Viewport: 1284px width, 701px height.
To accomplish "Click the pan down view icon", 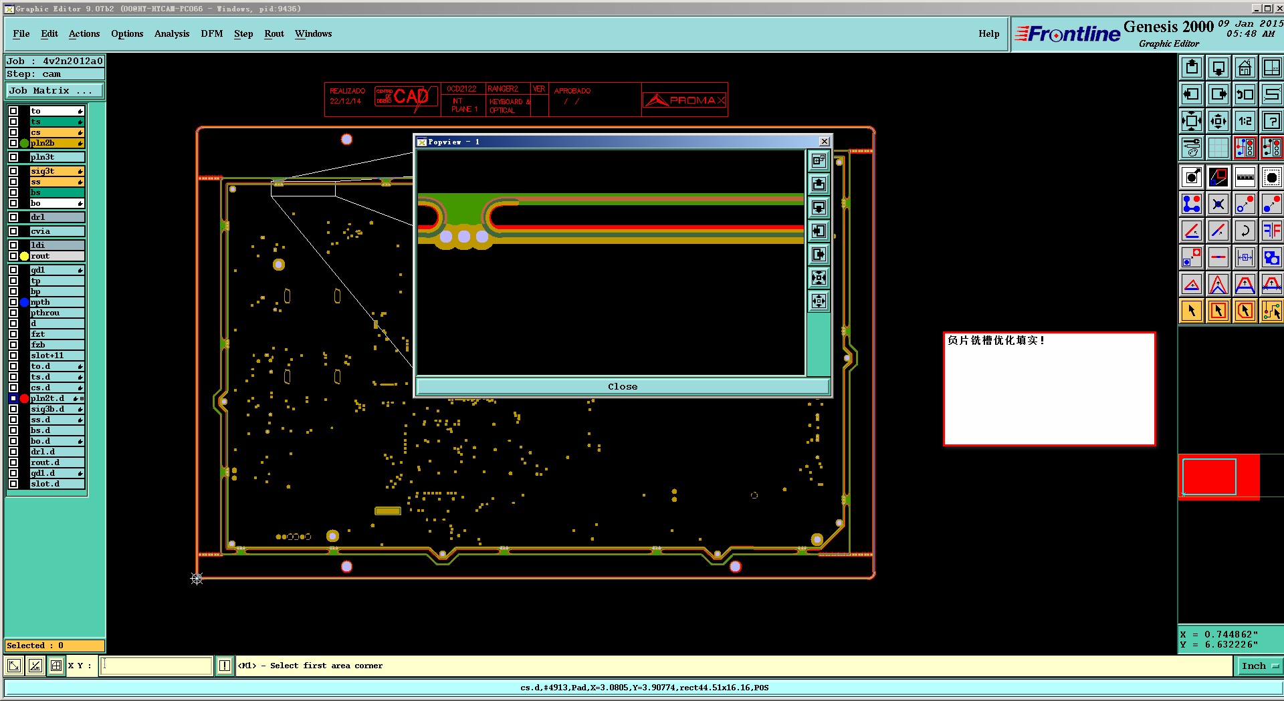I will (x=1218, y=67).
